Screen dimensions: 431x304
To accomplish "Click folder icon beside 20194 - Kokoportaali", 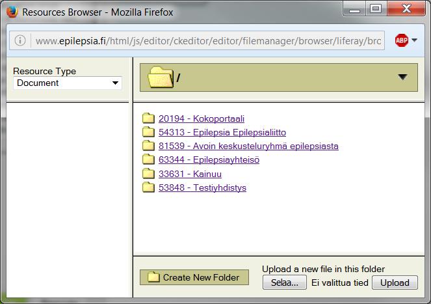I will pos(148,118).
